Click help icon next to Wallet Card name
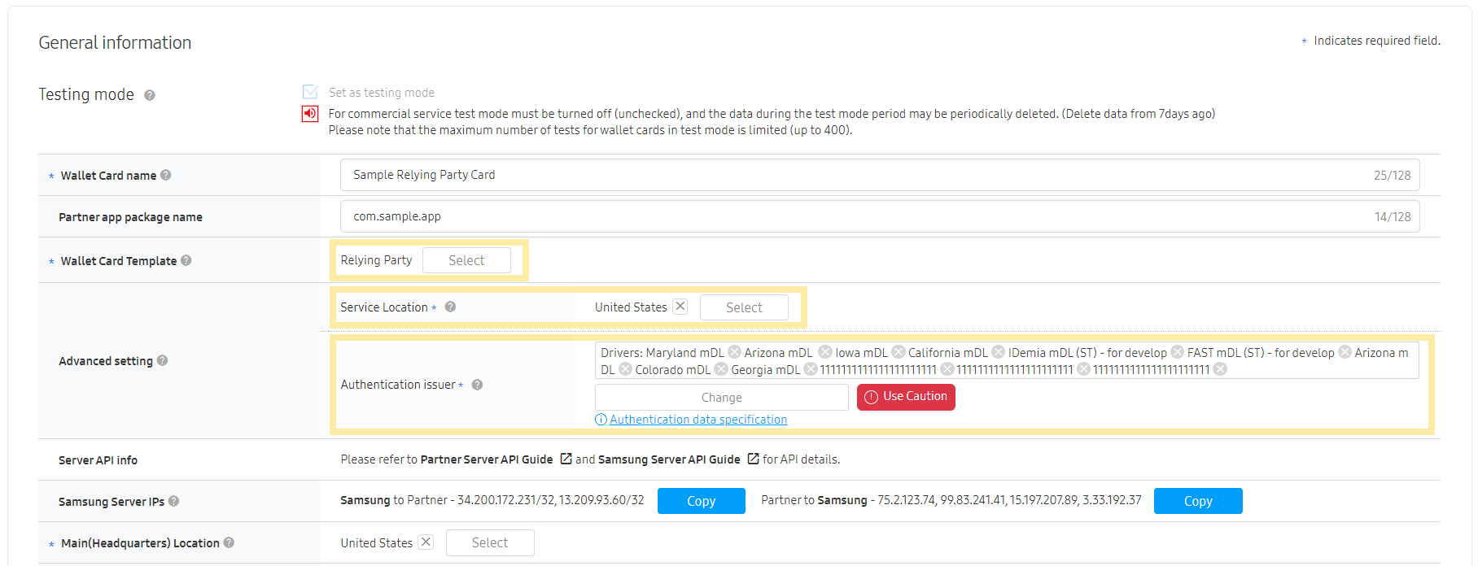 (166, 175)
